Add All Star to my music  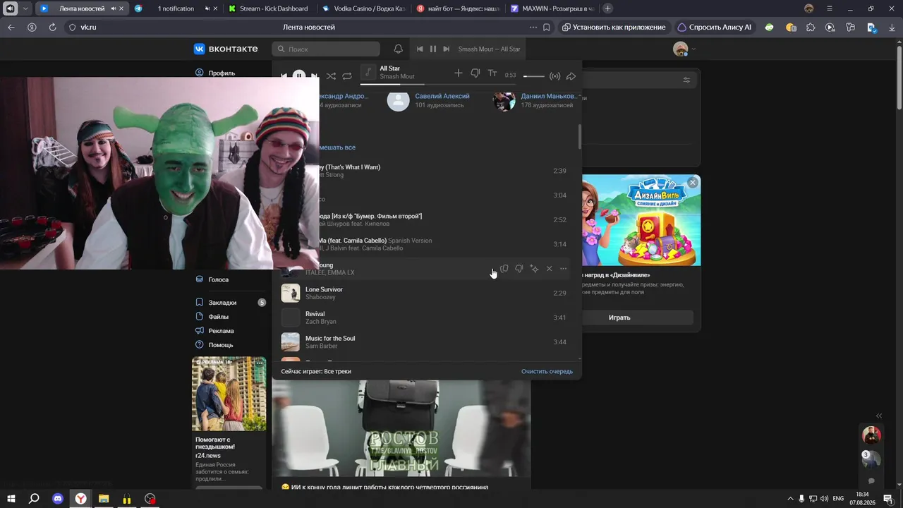tap(459, 73)
